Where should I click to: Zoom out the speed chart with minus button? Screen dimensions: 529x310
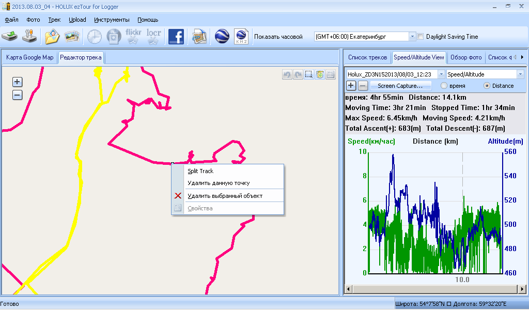(363, 86)
